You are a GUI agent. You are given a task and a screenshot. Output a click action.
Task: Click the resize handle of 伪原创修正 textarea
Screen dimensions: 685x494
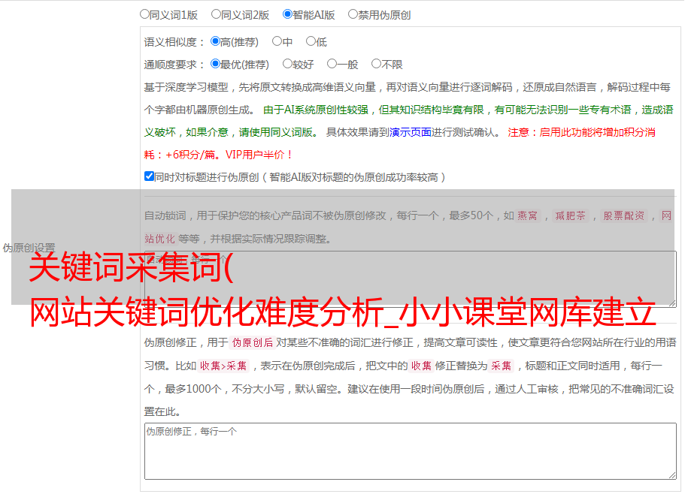pyautogui.click(x=672, y=474)
